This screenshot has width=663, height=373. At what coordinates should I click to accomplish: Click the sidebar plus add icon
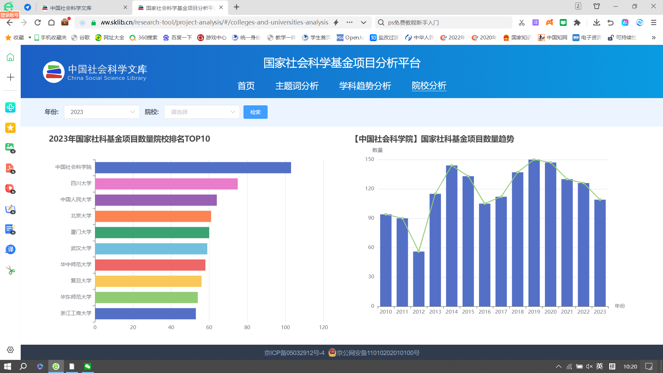(x=10, y=77)
